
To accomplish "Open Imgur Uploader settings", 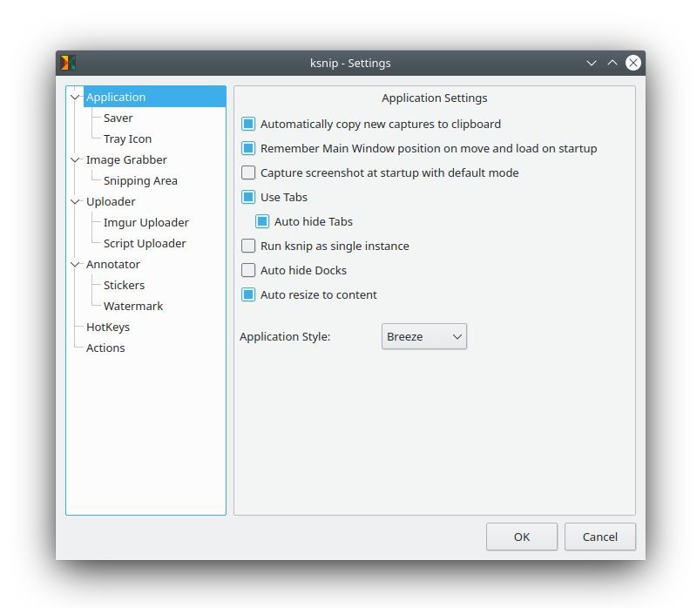I will pos(146,222).
